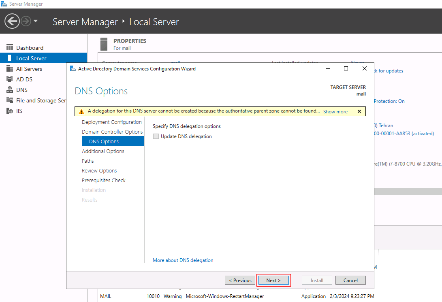The image size is (442, 302).
Task: Click the Previous button
Action: click(240, 280)
